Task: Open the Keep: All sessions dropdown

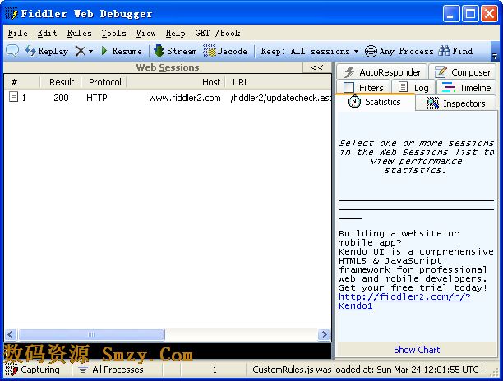Action: pos(310,51)
